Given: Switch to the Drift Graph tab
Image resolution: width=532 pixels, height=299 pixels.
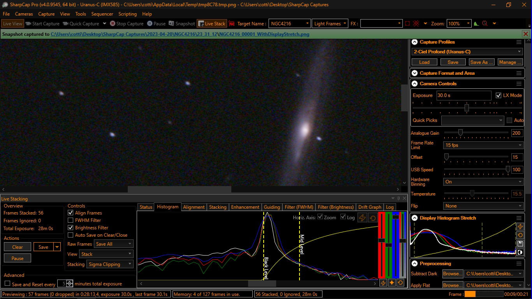Looking at the screenshot, I should pyautogui.click(x=369, y=207).
